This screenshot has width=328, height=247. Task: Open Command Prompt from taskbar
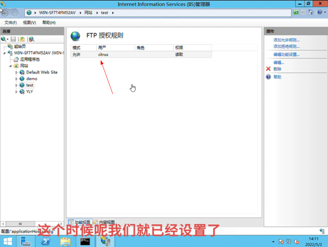point(85,241)
